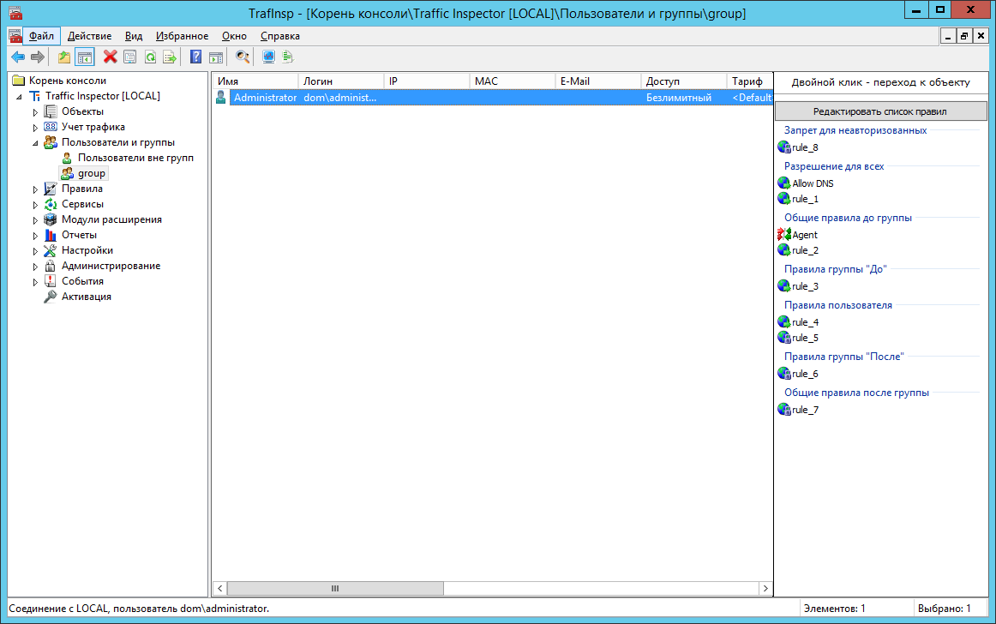Open the Окно menu

[234, 36]
